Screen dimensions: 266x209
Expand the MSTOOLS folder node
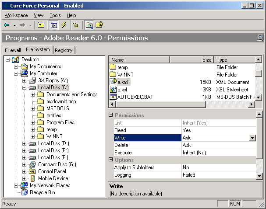32,108
